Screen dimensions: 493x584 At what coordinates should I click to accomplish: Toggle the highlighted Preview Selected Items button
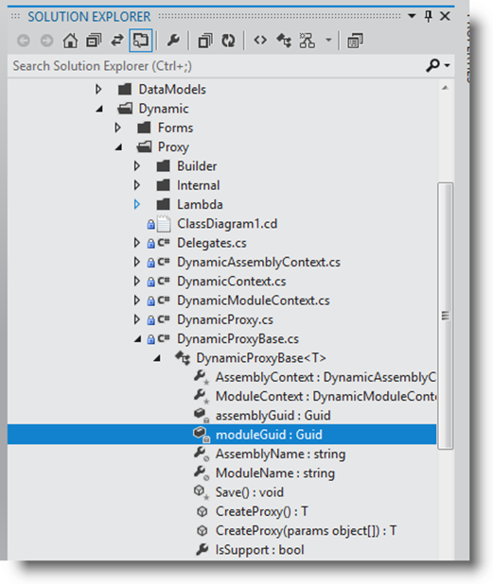[x=141, y=41]
